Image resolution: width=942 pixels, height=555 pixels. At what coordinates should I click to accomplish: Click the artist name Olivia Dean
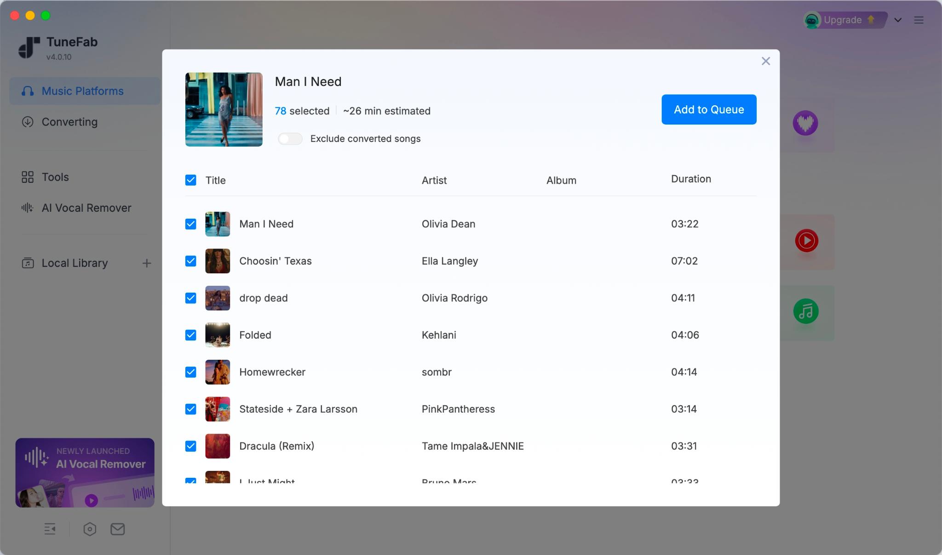(448, 224)
